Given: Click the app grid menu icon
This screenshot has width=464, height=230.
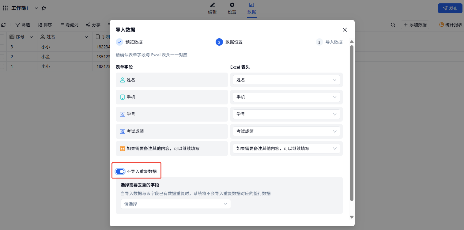Looking at the screenshot, I should tap(5, 8).
